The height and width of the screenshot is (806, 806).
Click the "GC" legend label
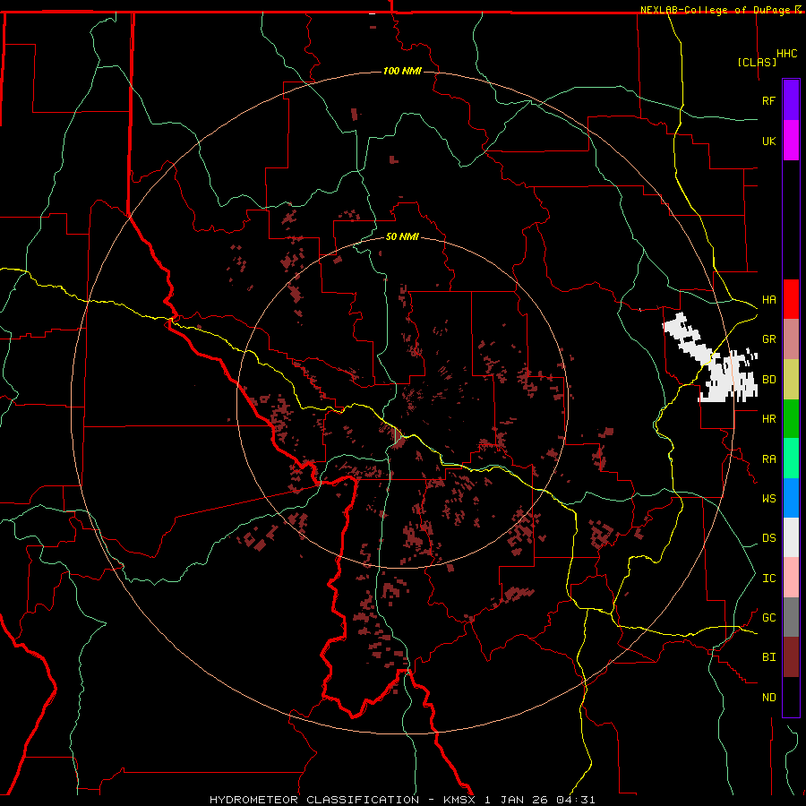pos(768,617)
